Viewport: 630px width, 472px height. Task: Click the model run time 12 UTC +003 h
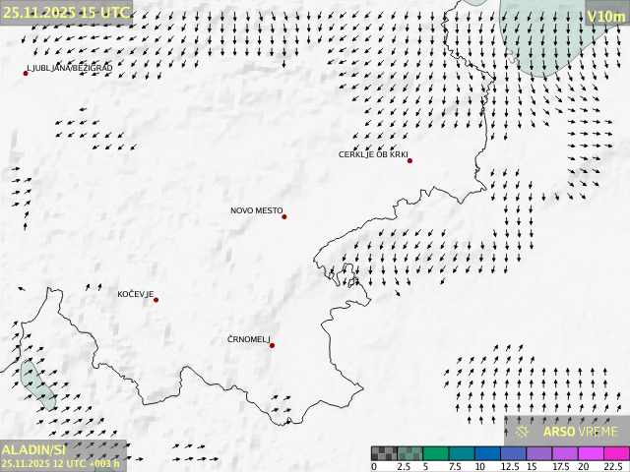point(61,463)
